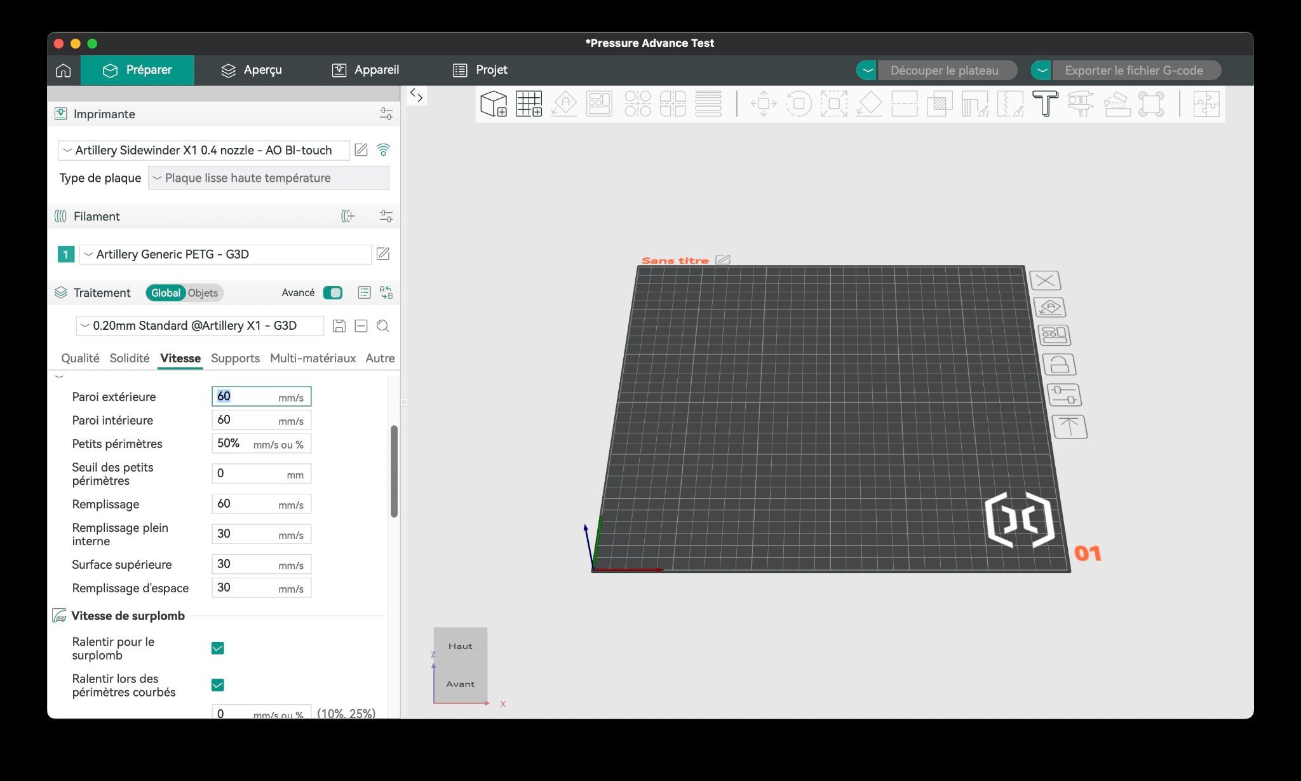Viewport: 1301px width, 781px height.
Task: Click the Home icon
Action: click(x=64, y=70)
